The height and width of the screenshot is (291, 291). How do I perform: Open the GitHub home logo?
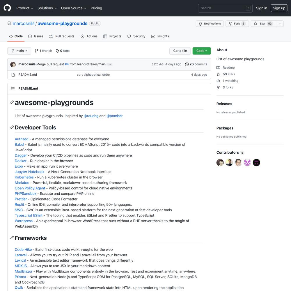point(7,8)
